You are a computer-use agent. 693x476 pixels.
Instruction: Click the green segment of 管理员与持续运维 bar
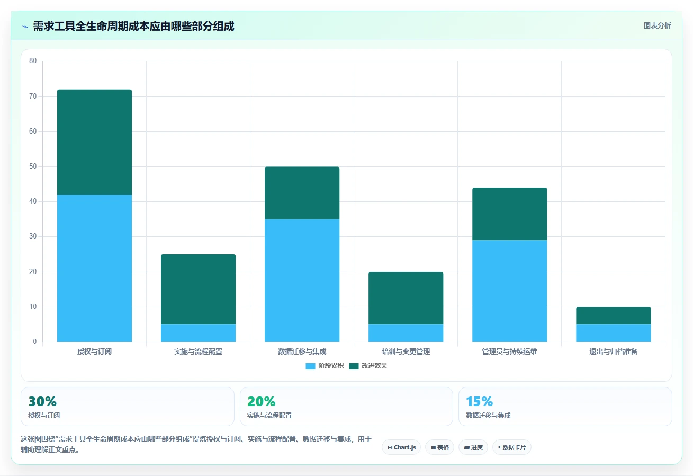(x=509, y=214)
